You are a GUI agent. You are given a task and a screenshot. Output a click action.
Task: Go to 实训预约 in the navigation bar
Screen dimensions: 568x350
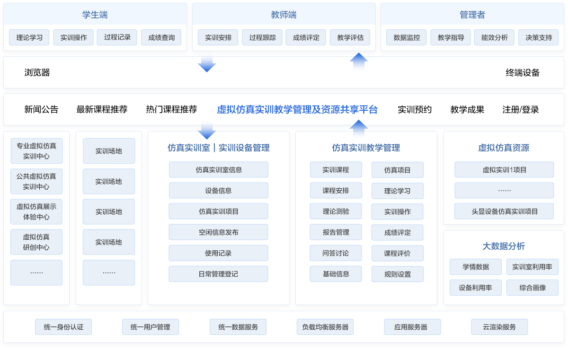[x=415, y=110]
